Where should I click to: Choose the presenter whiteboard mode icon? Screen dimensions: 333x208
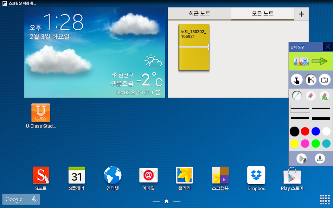pyautogui.click(x=311, y=80)
